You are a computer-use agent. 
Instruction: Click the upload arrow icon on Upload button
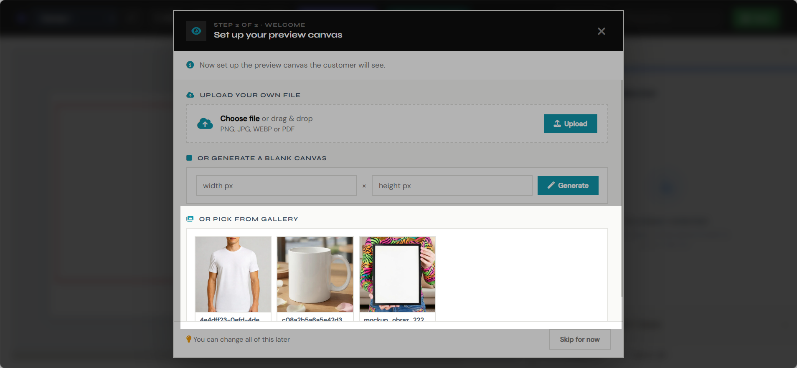557,124
